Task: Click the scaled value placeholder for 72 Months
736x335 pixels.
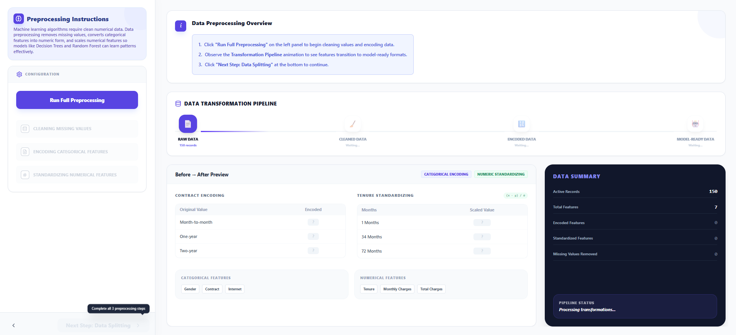Action: point(482,251)
